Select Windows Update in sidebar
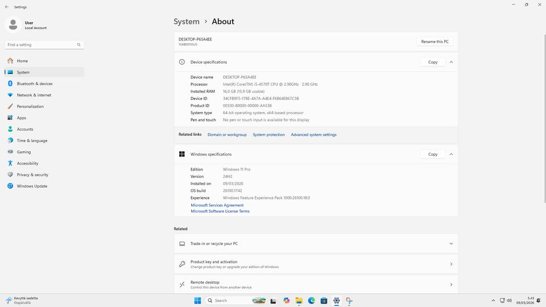Screen dimensions: 546x307 click(32, 186)
